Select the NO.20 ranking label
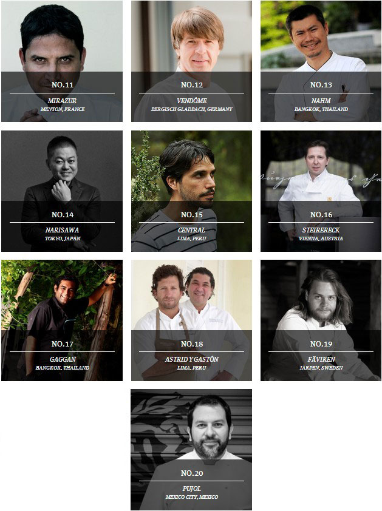The image size is (382, 511). (192, 473)
